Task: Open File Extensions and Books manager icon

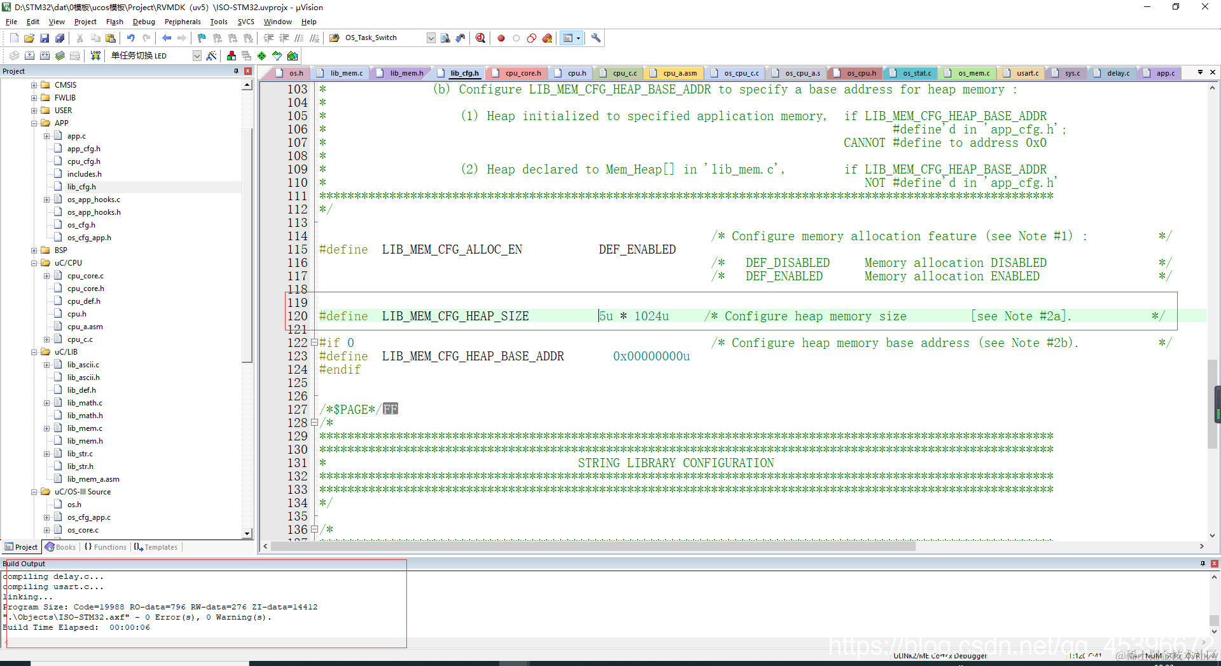Action: point(231,56)
